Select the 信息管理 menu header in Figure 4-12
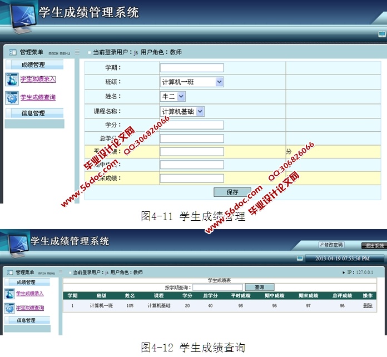Image resolution: width=387 pixels, height=357 pixels. click(27, 320)
